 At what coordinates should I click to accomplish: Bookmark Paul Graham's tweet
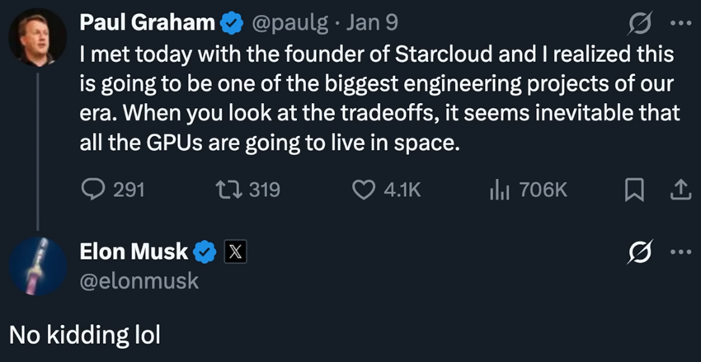632,190
